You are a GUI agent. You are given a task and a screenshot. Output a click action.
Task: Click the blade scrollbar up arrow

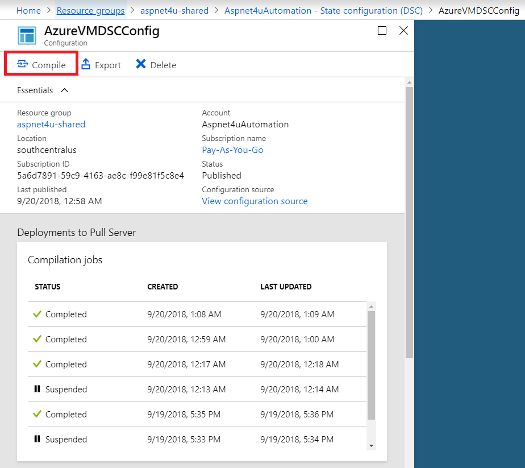(x=409, y=82)
